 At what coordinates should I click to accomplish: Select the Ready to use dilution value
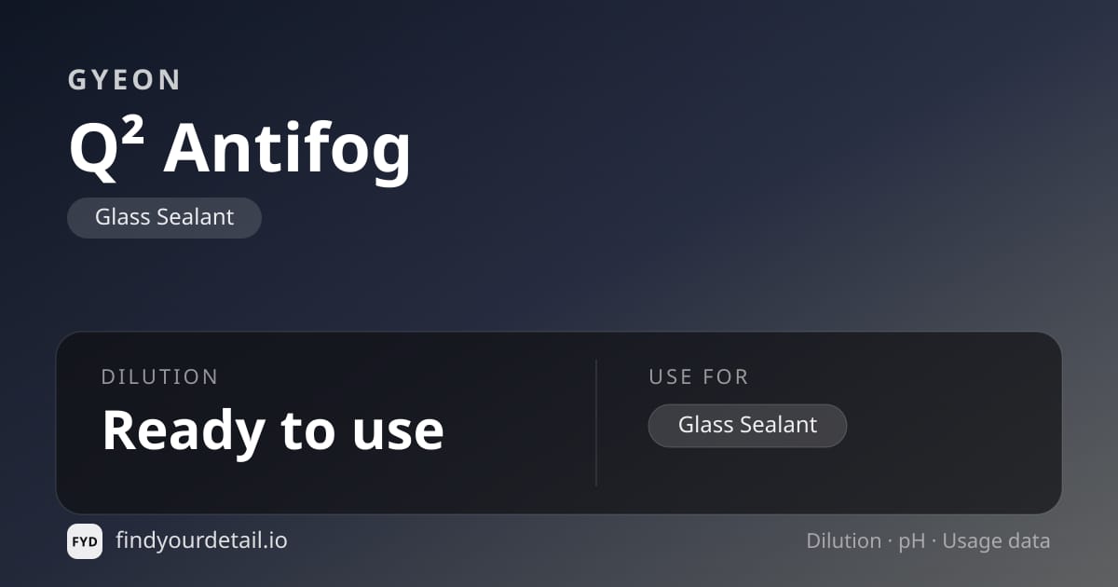273,430
